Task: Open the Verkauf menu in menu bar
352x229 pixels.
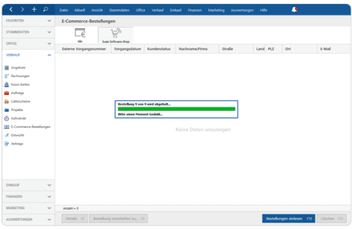Action: [x=158, y=10]
